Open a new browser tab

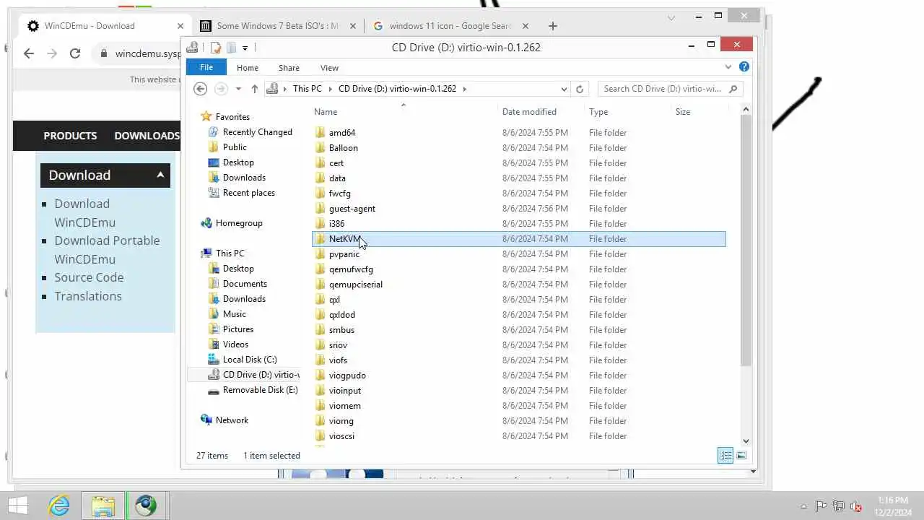click(x=552, y=26)
